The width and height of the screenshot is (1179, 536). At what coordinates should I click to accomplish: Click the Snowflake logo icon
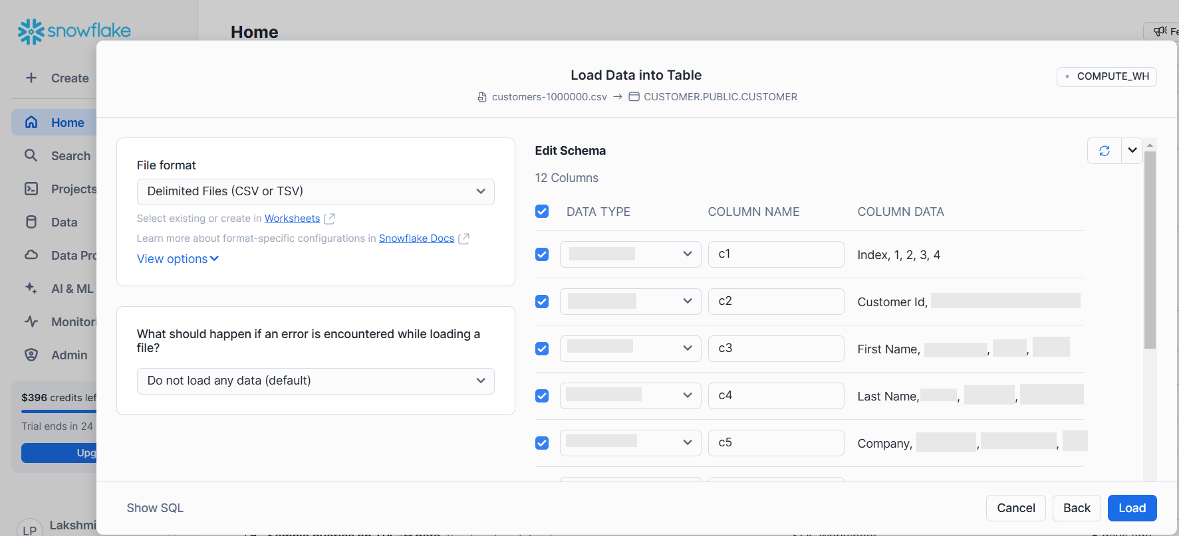[x=31, y=31]
